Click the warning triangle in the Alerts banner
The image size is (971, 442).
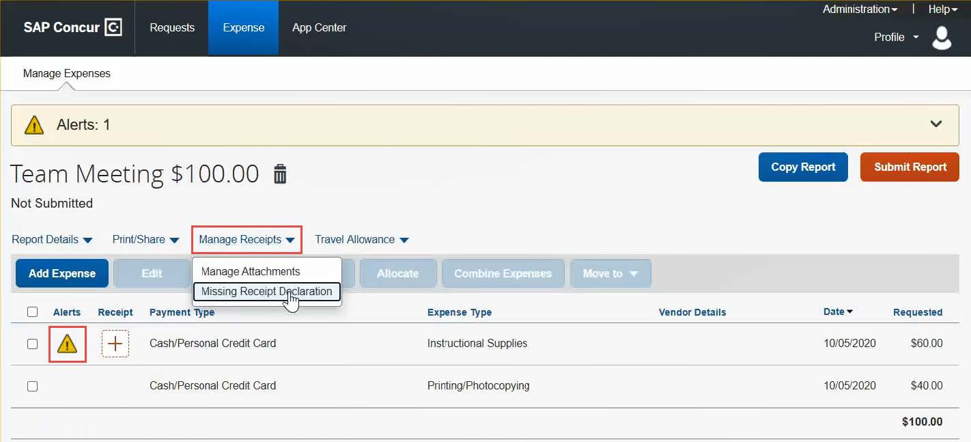pyautogui.click(x=34, y=125)
